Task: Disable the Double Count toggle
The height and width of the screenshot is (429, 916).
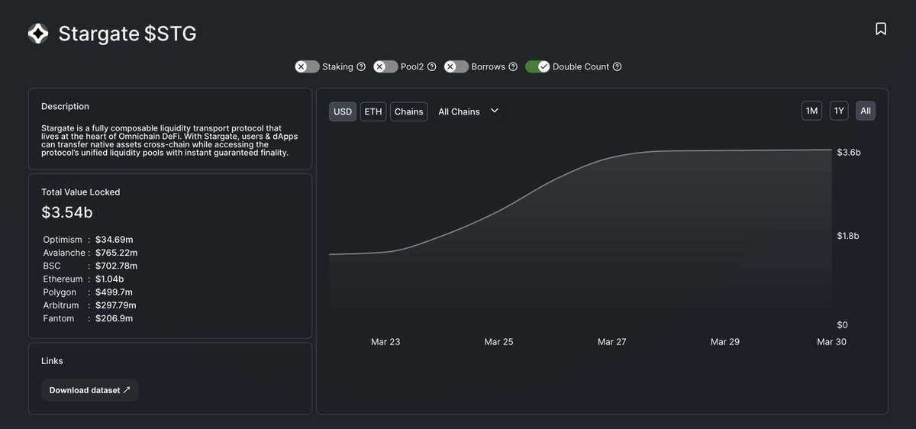Action: click(x=537, y=66)
